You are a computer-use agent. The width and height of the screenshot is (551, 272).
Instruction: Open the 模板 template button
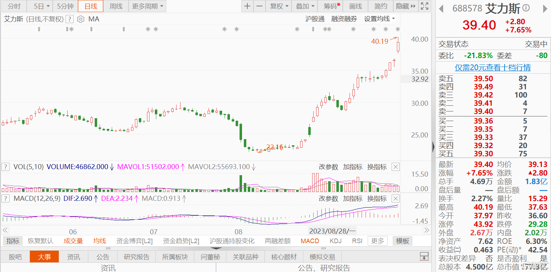(x=403, y=241)
